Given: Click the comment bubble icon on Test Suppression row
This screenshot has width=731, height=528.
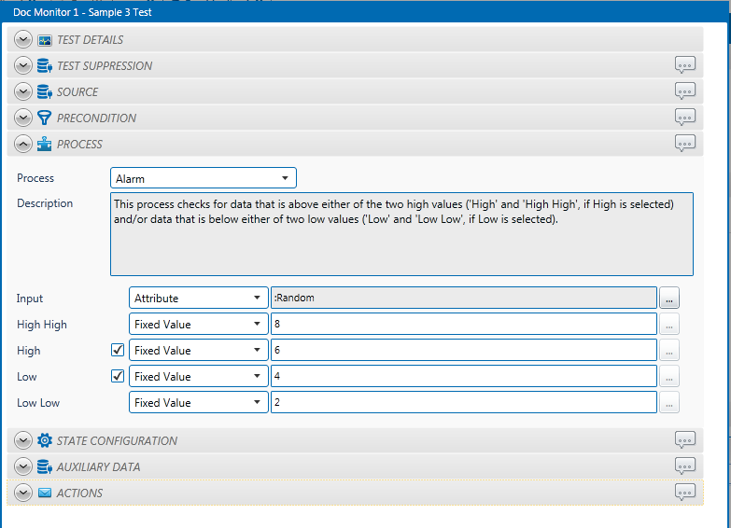Looking at the screenshot, I should point(685,65).
